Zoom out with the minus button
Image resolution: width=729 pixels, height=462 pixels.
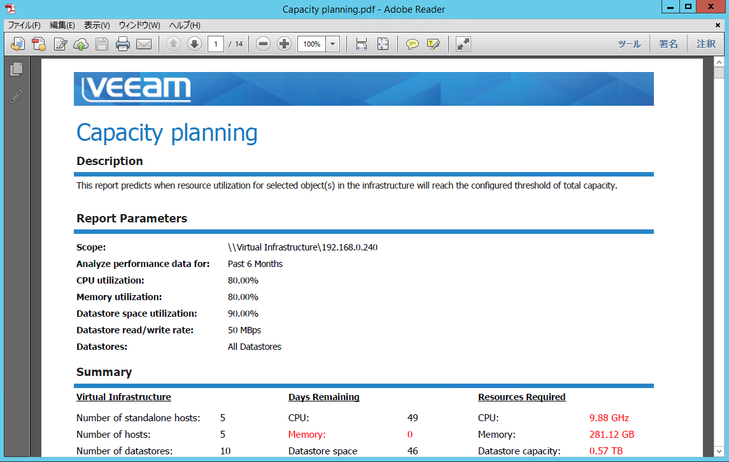pyautogui.click(x=263, y=44)
